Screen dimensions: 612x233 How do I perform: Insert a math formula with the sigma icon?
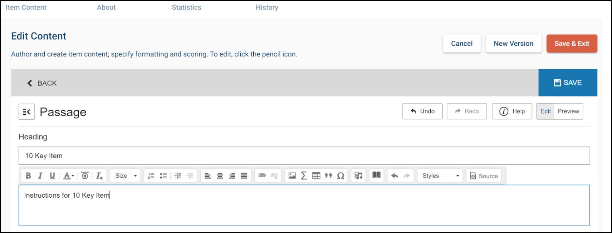point(304,175)
